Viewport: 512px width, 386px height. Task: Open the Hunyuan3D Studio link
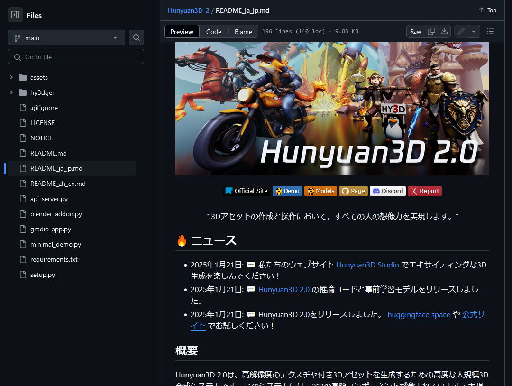pos(367,265)
